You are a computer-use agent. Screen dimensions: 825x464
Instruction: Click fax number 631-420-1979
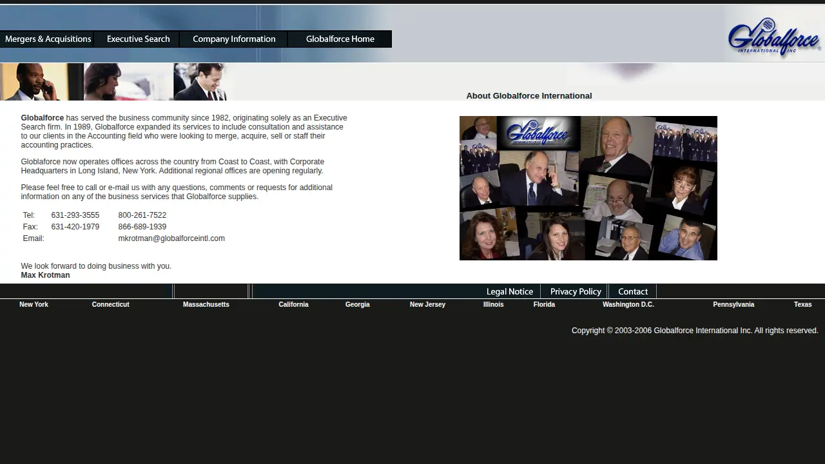(75, 227)
